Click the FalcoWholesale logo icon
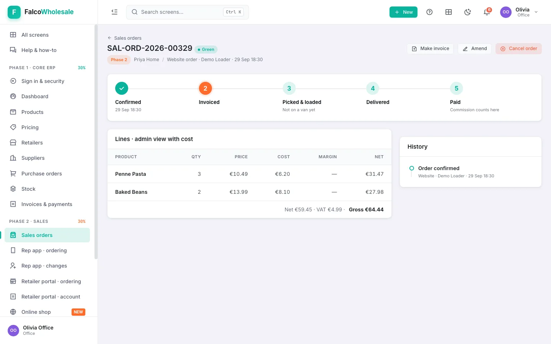Screen dimensions: 551x344 pos(14,12)
